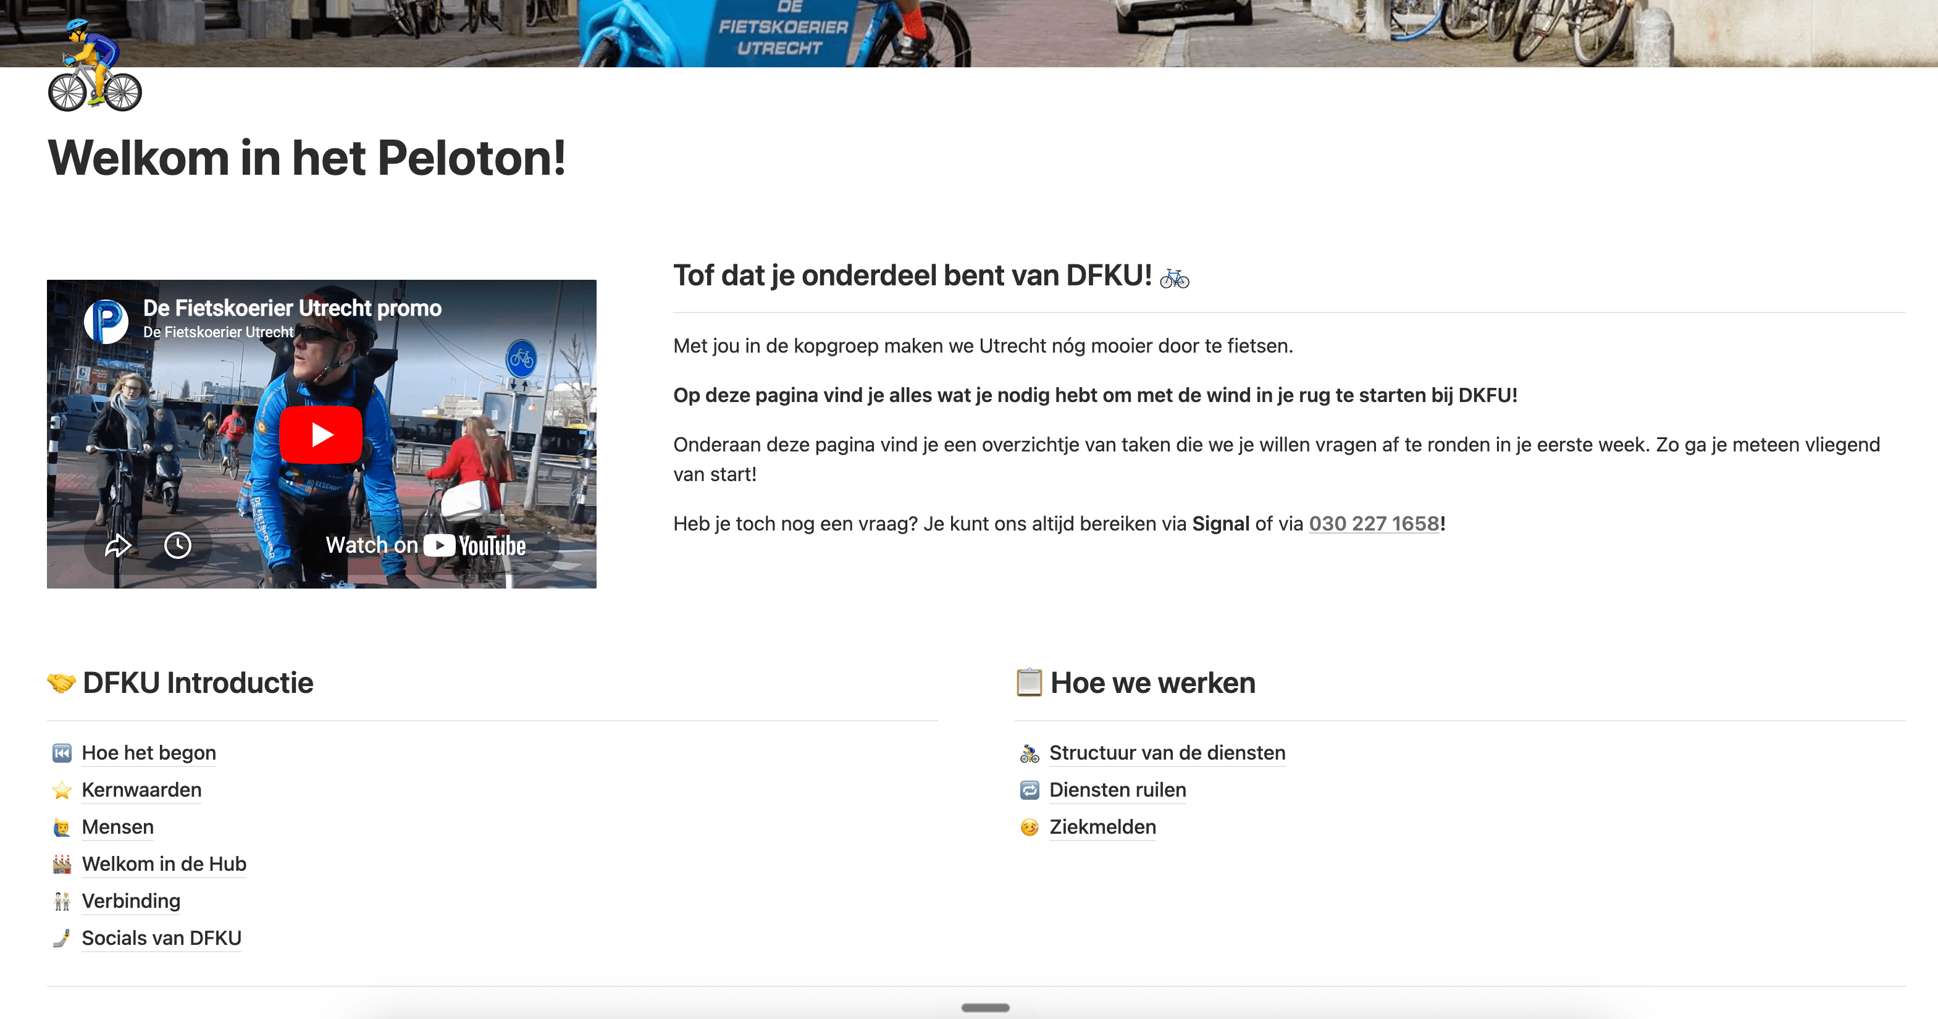The image size is (1938, 1019).
Task: Click the selfie icon beside Socials van DFKU
Action: click(x=62, y=937)
